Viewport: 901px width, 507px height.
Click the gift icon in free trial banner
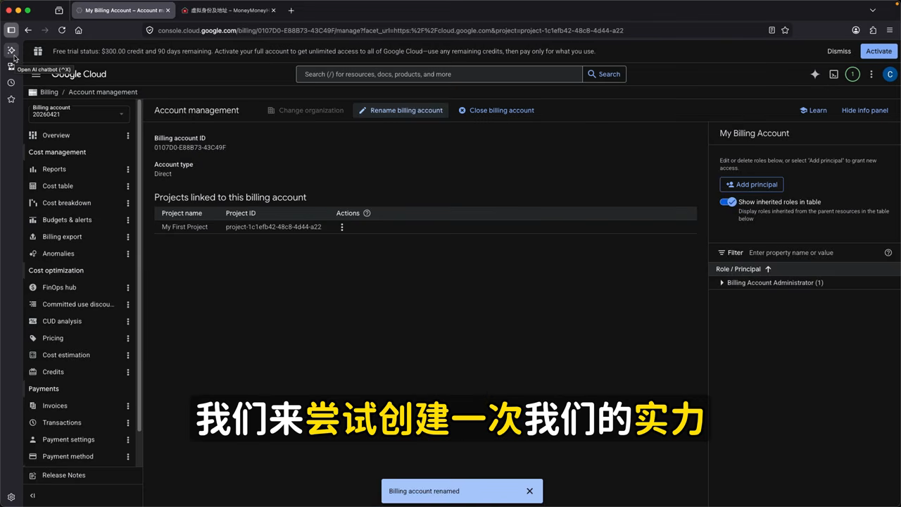[x=38, y=51]
